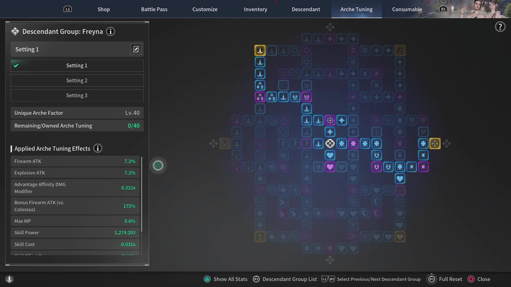Click the Explosive ATK 7.2% row

(x=75, y=173)
